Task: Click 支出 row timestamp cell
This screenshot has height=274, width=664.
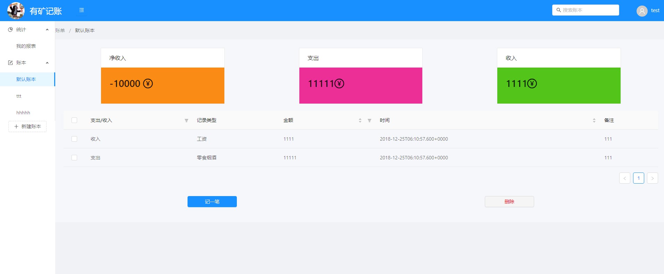Action: 414,158
